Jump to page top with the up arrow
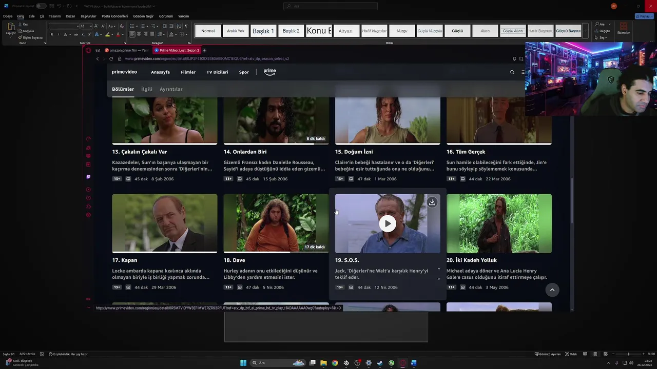Screen dimensions: 657x369 (552, 290)
